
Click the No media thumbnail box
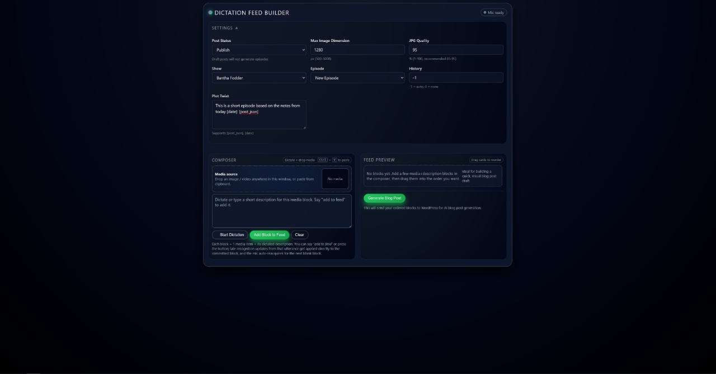click(335, 179)
